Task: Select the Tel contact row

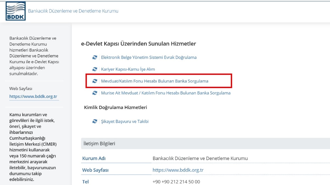Action: click(86, 182)
